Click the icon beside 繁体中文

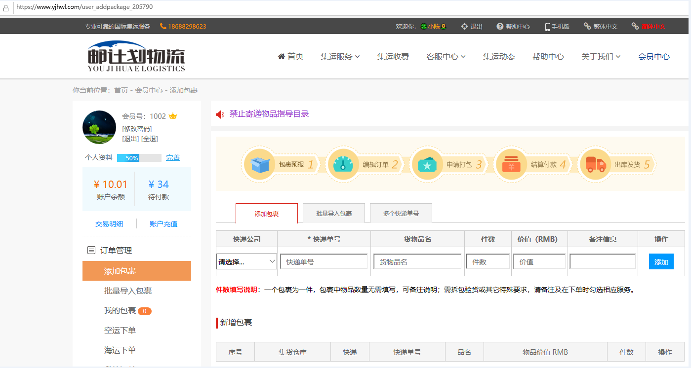(587, 26)
